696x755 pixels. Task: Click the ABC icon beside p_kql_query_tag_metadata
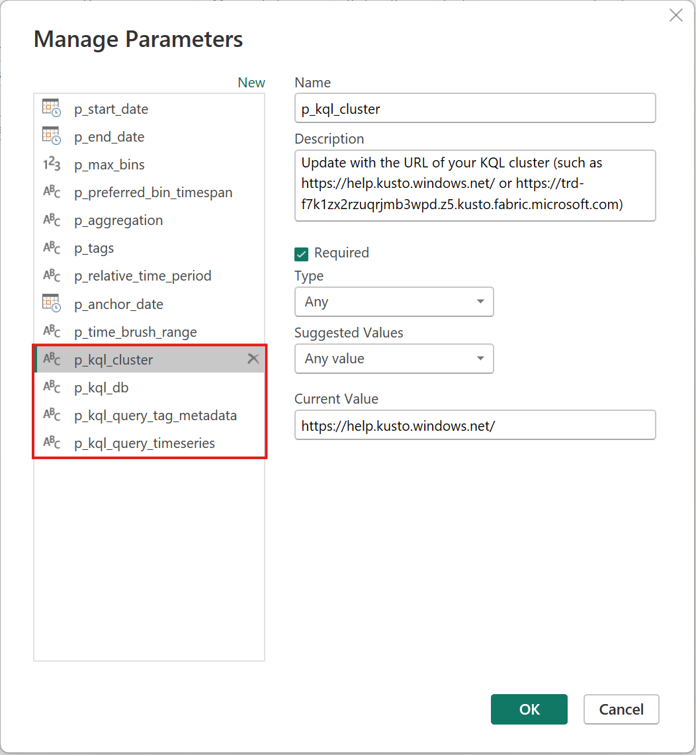point(51,416)
